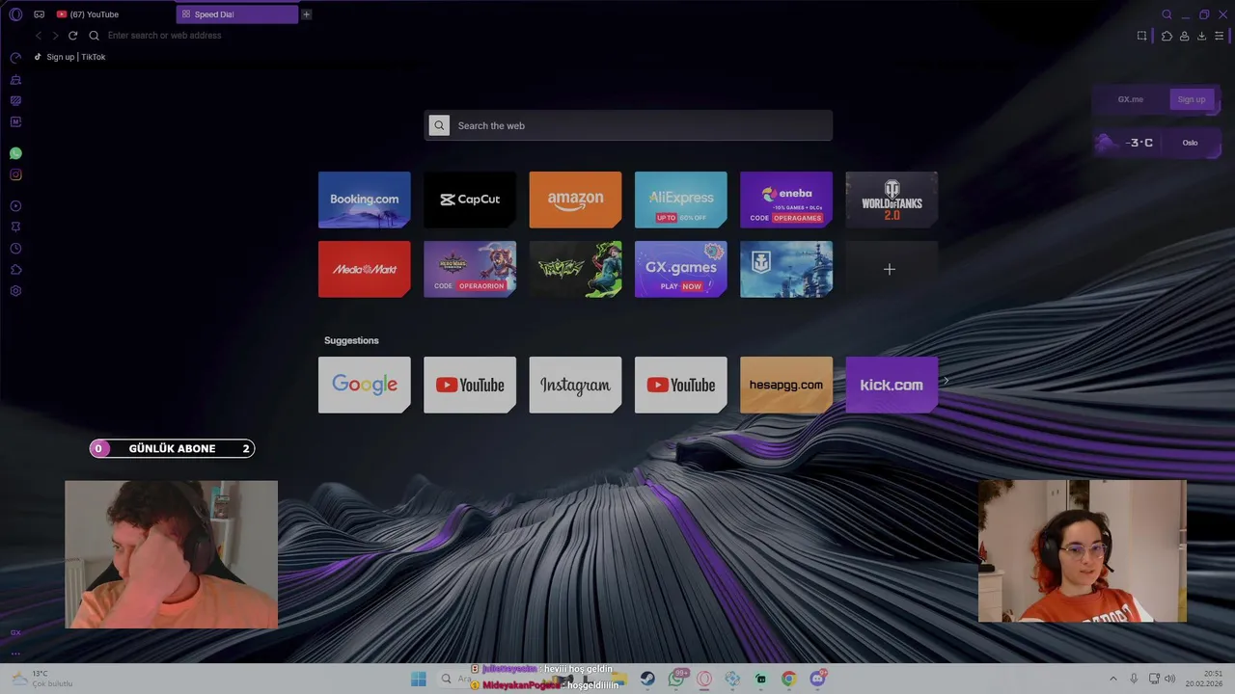1235x694 pixels.
Task: Open GX Cleaner broom icon in sidebar
Action: (15, 79)
